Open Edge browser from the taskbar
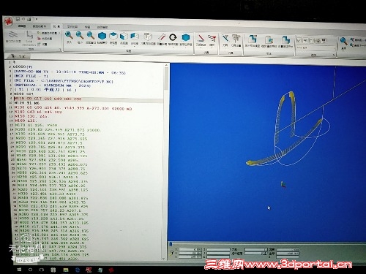This screenshot has width=366, height=274. [x=78, y=270]
